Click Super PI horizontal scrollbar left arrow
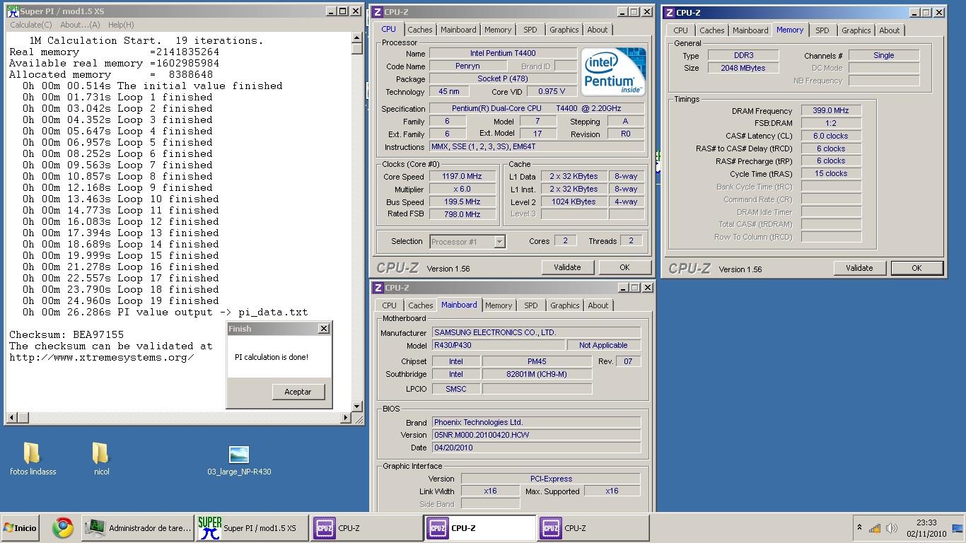This screenshot has width=966, height=543. pyautogui.click(x=12, y=417)
